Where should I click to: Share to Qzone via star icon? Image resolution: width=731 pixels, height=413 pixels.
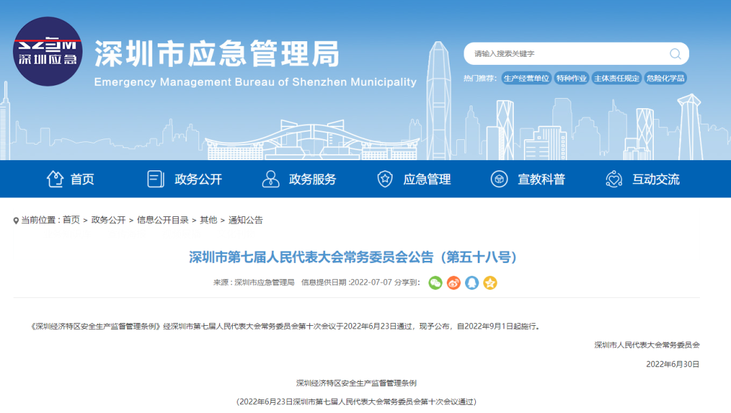(x=490, y=283)
